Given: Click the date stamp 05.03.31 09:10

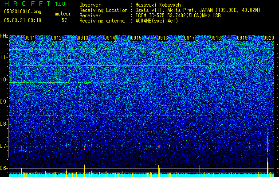Looking at the screenshot, I should click(x=23, y=20).
